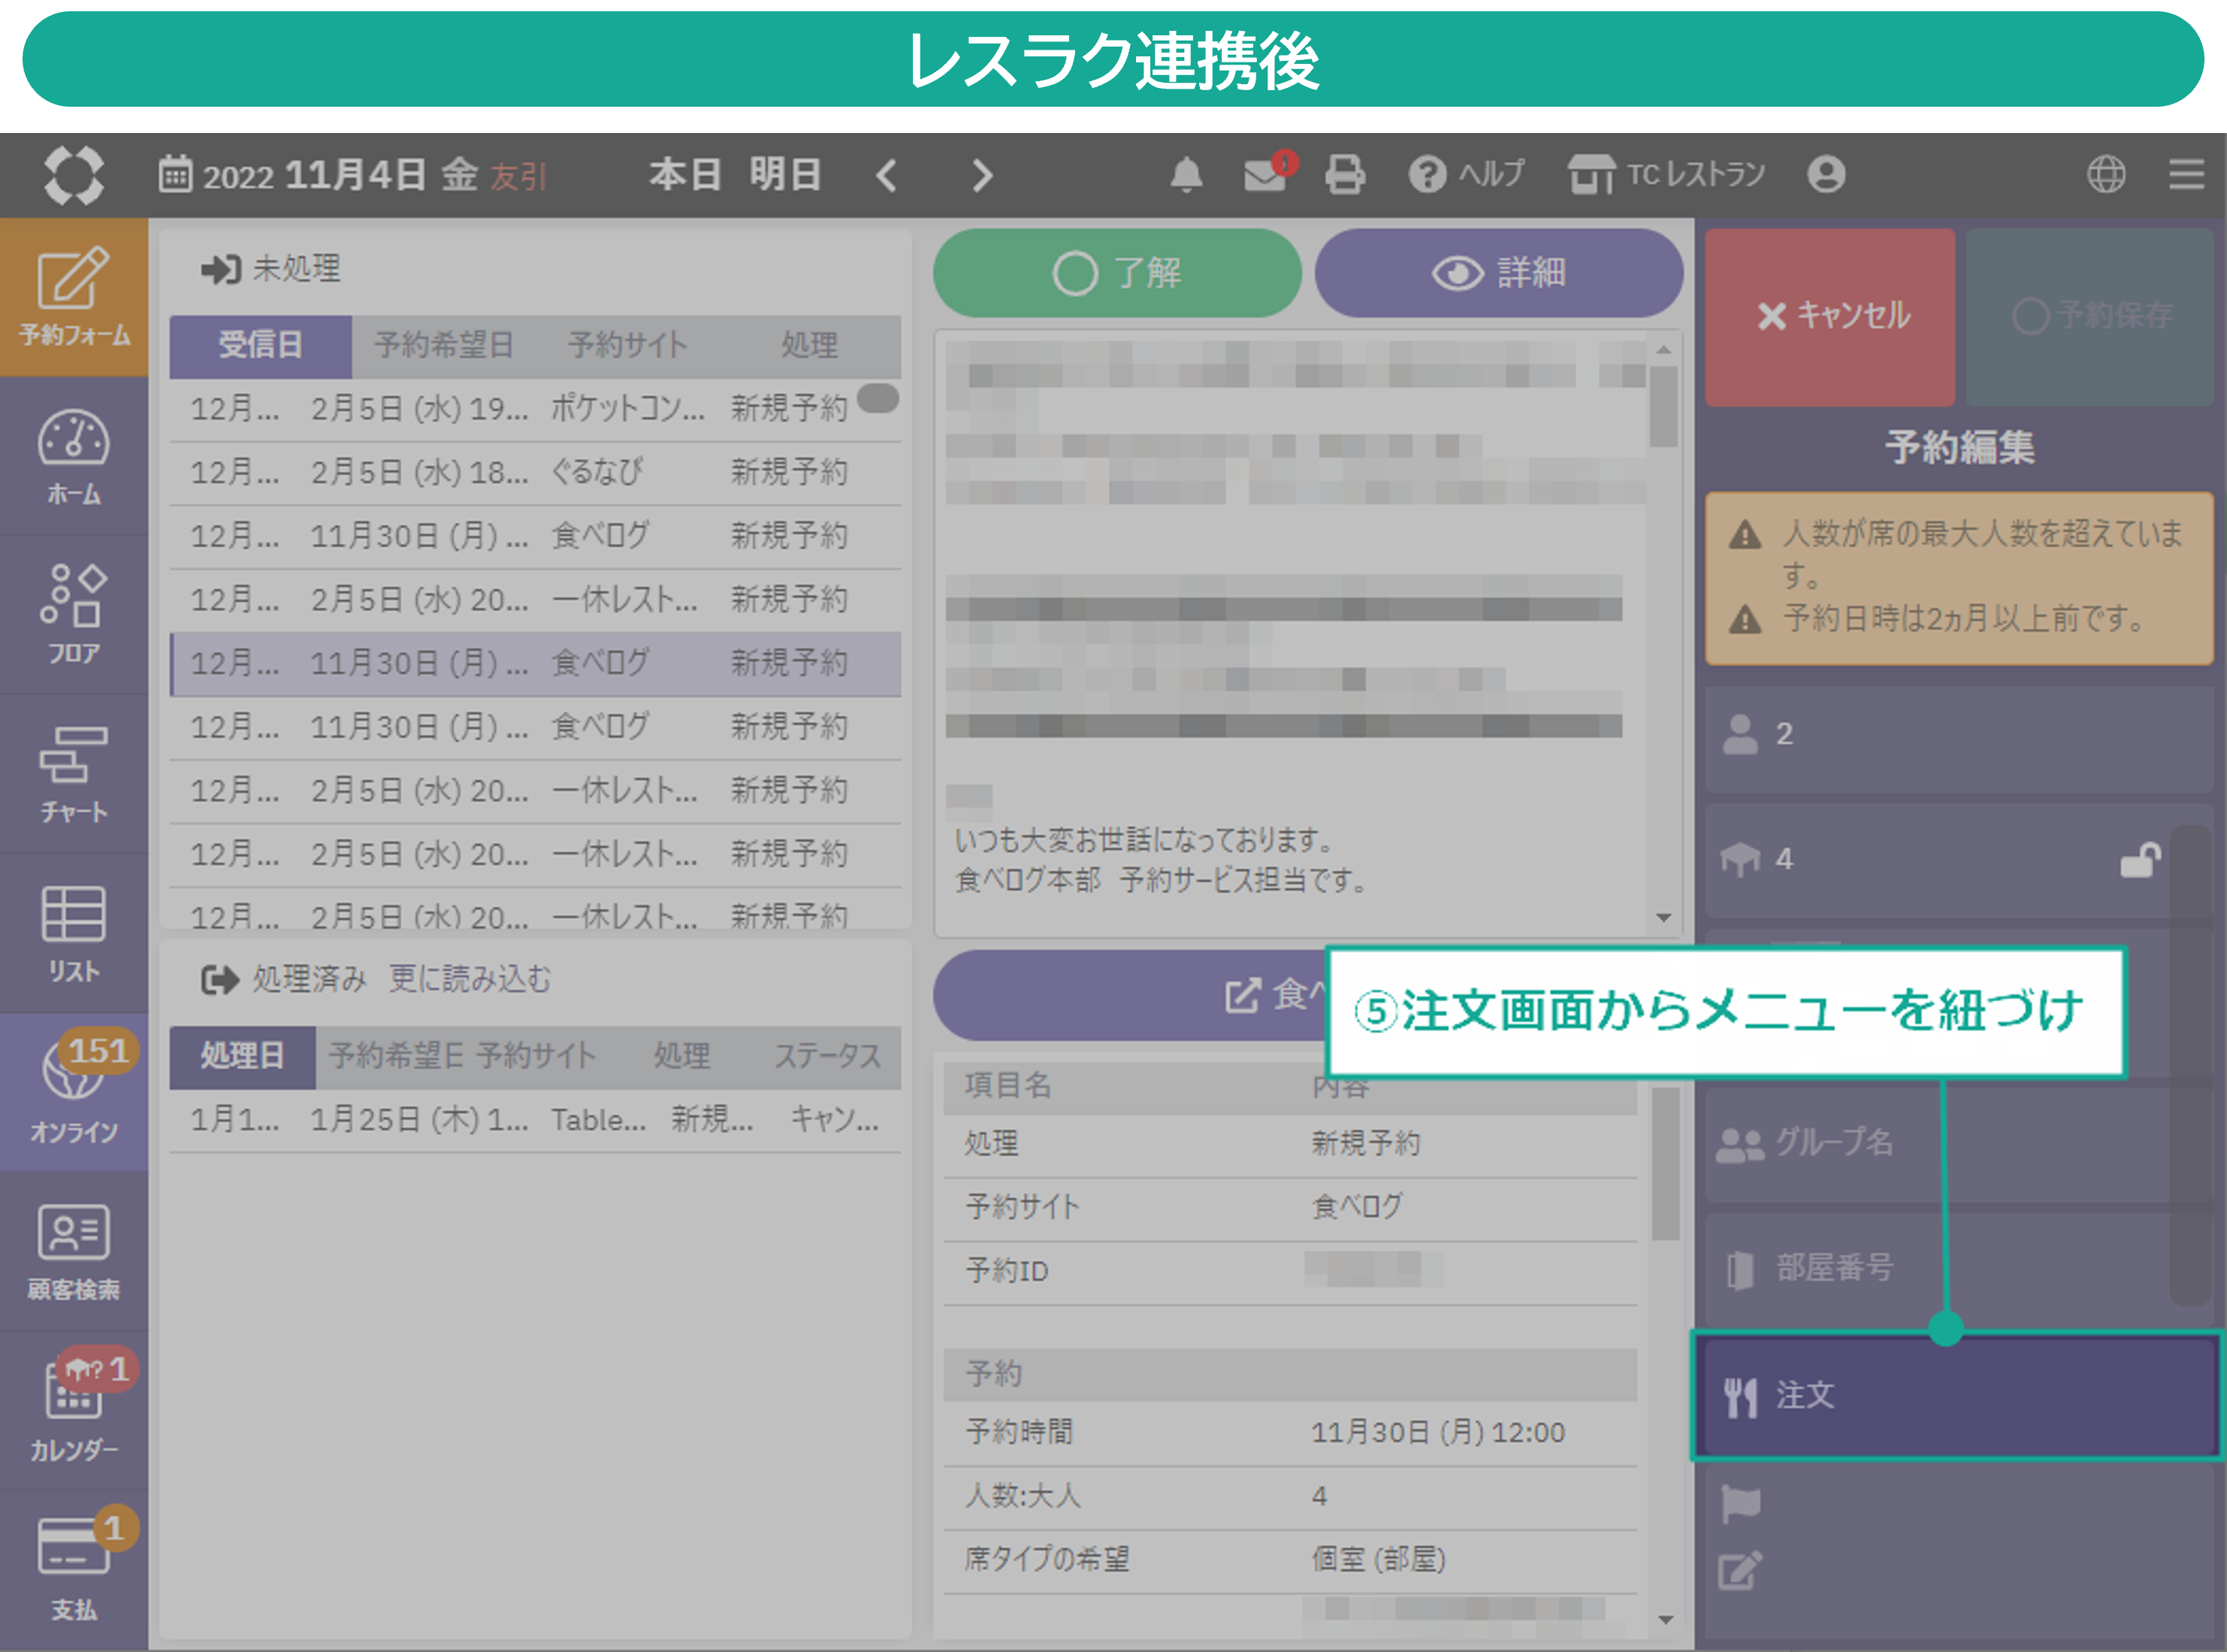The image size is (2227, 1652).
Task: Click the message pane scroll-up arrow
Action: pos(1664,350)
